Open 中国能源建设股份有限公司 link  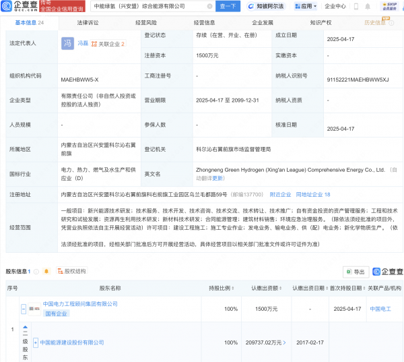point(72,342)
